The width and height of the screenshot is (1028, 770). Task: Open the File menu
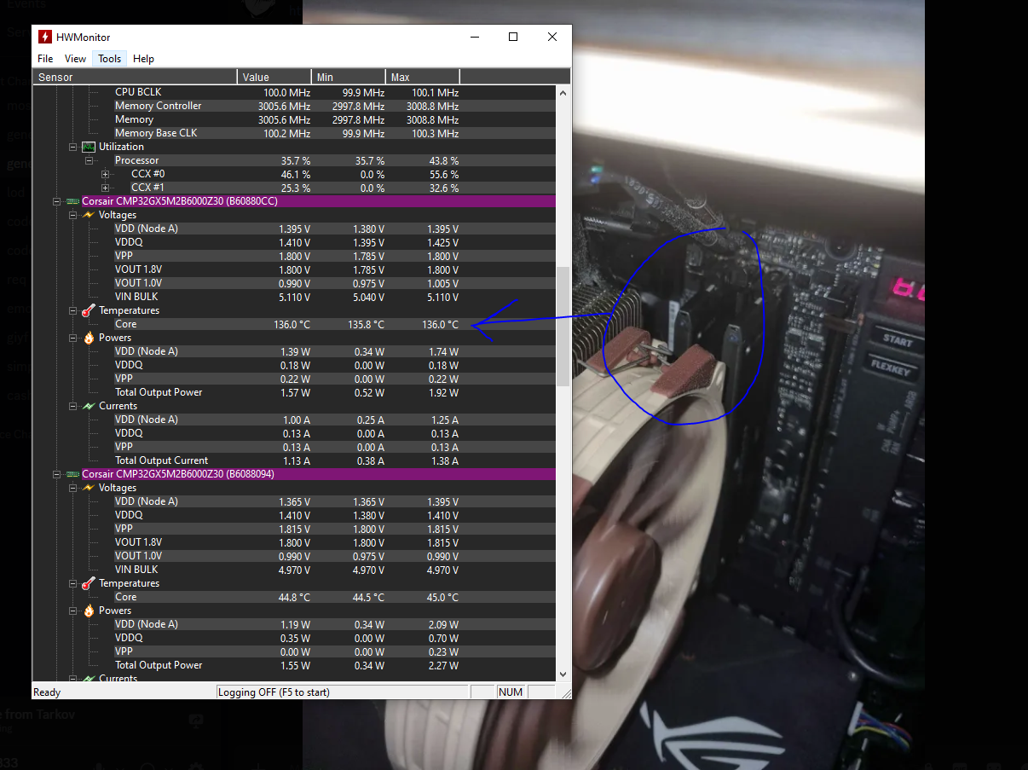[45, 59]
